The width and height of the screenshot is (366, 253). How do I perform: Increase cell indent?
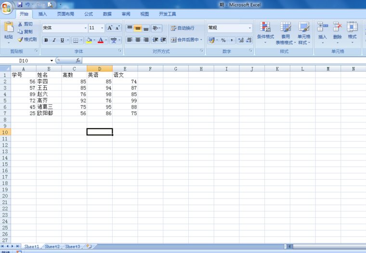163,40
